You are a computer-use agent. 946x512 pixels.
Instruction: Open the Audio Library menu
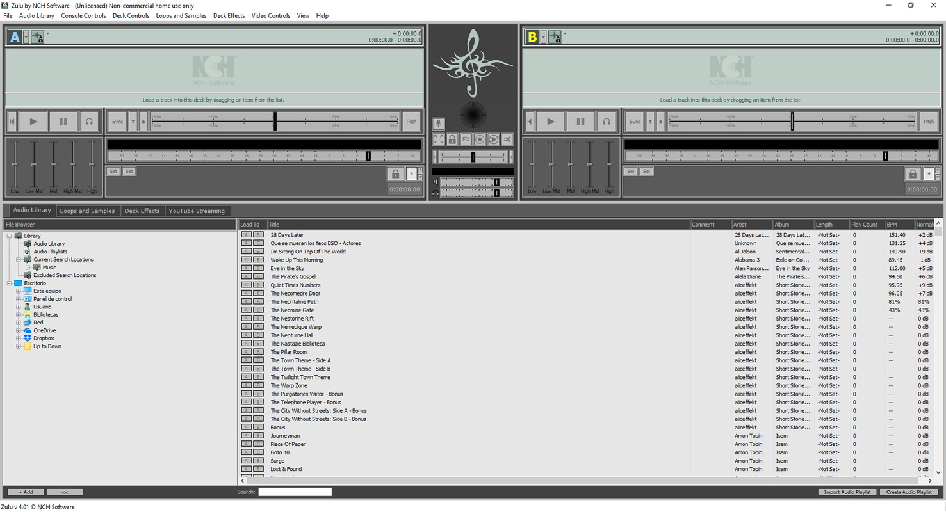click(37, 15)
